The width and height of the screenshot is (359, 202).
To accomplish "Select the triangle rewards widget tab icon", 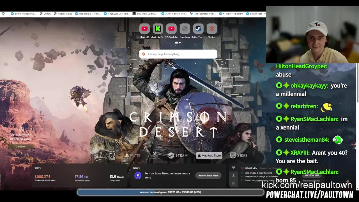I will 233,175.
